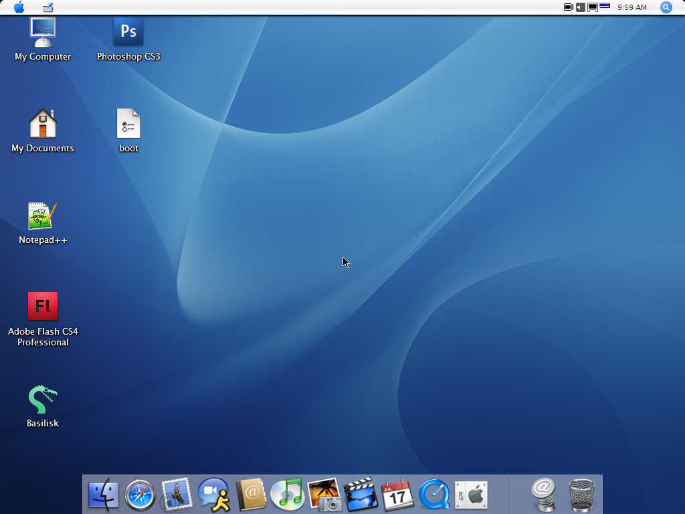Launch iMovie clapperboard in dock
This screenshot has width=685, height=514.
click(361, 495)
